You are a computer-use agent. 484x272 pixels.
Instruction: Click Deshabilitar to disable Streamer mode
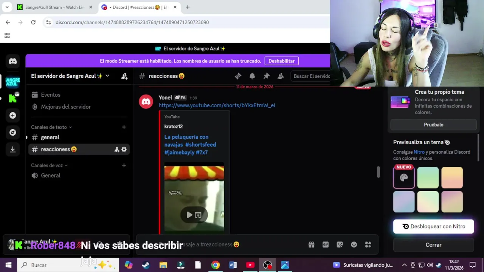click(281, 61)
